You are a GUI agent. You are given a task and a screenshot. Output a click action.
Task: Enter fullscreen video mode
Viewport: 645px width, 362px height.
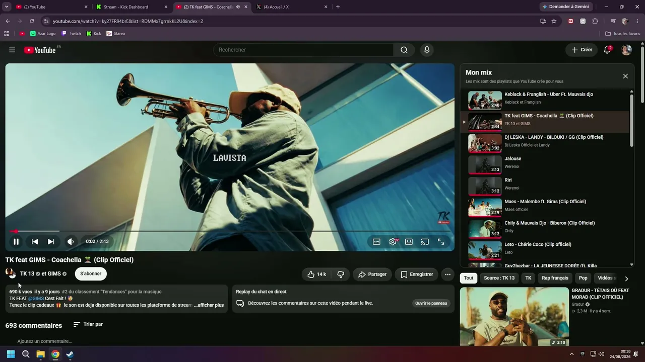click(441, 242)
